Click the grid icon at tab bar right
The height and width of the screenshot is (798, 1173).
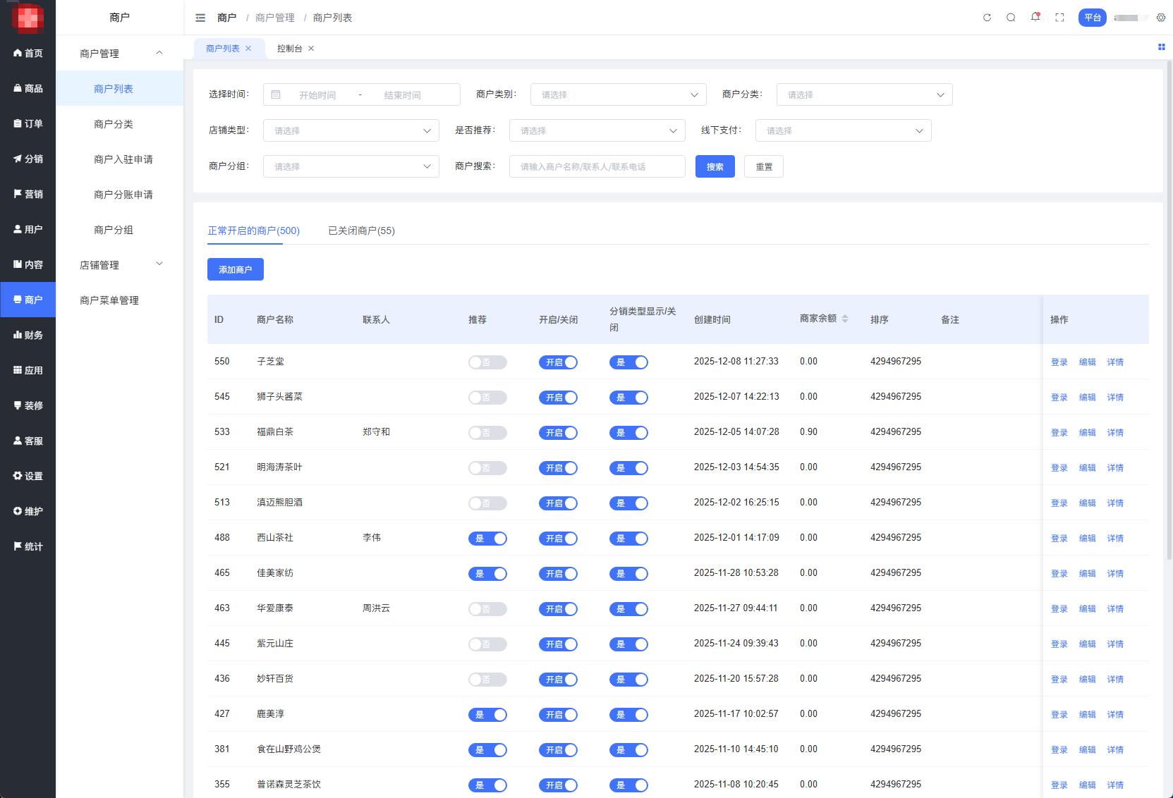coord(1161,47)
